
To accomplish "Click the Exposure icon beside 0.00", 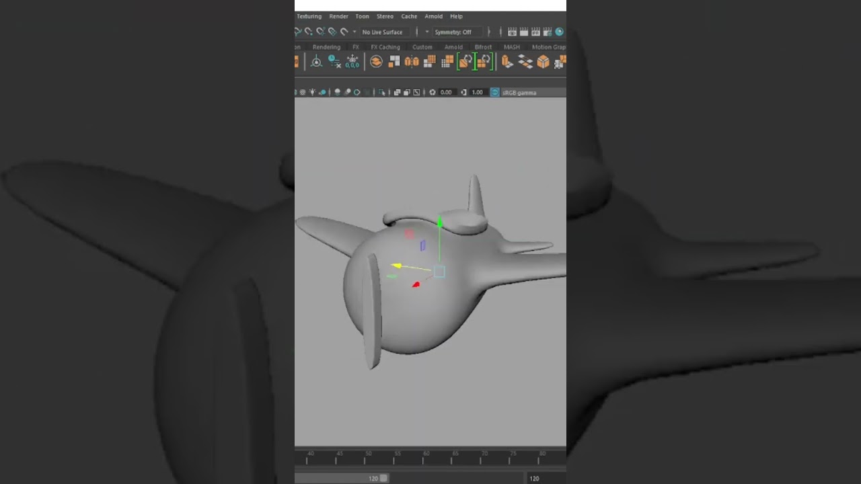I will pos(433,92).
